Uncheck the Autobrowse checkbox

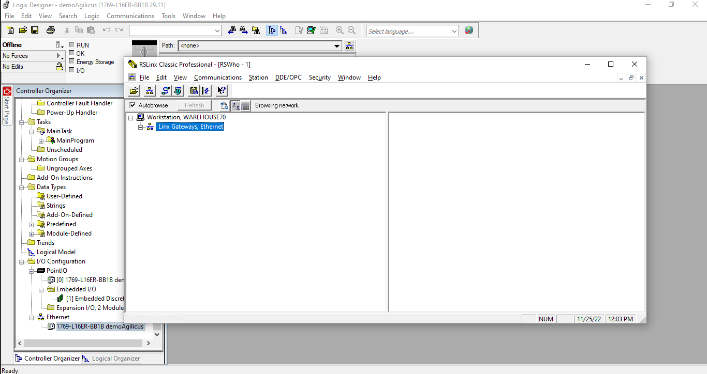[x=132, y=105]
